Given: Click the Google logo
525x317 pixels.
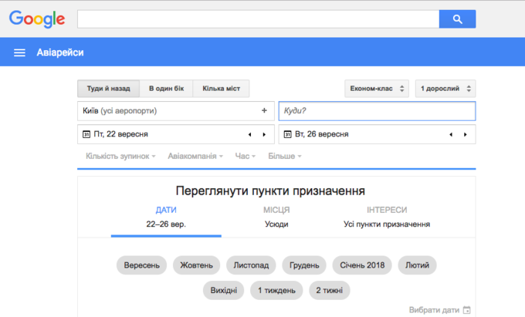Looking at the screenshot, I should [37, 19].
